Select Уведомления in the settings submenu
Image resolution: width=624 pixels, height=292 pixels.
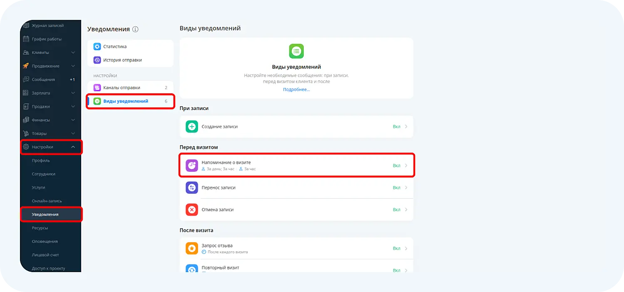pyautogui.click(x=45, y=214)
